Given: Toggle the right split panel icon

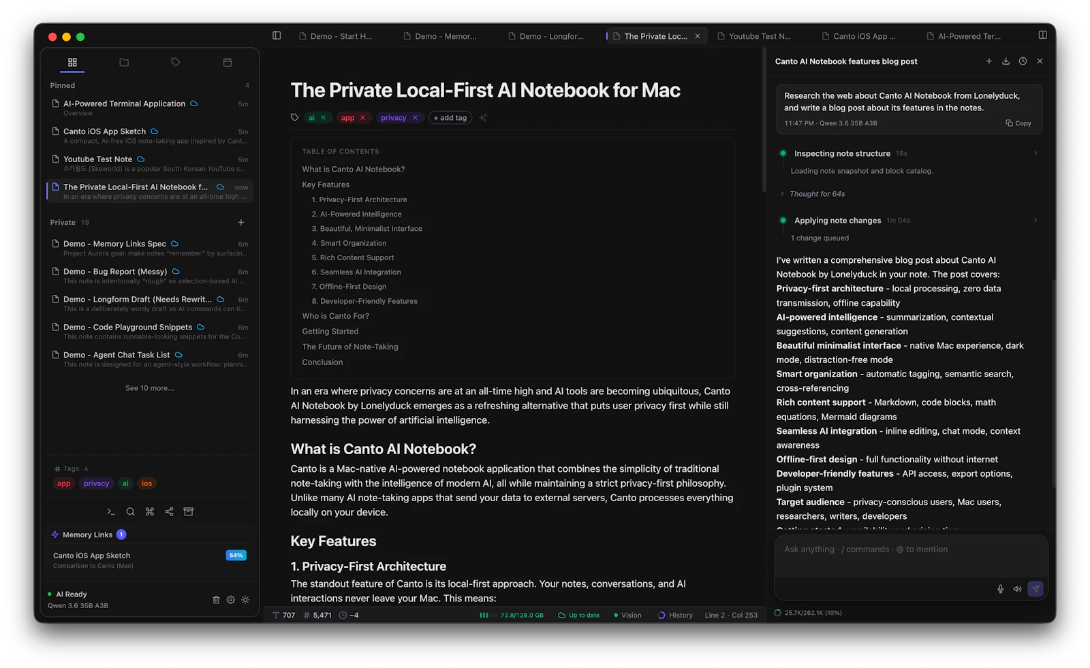Looking at the screenshot, I should tap(1042, 35).
